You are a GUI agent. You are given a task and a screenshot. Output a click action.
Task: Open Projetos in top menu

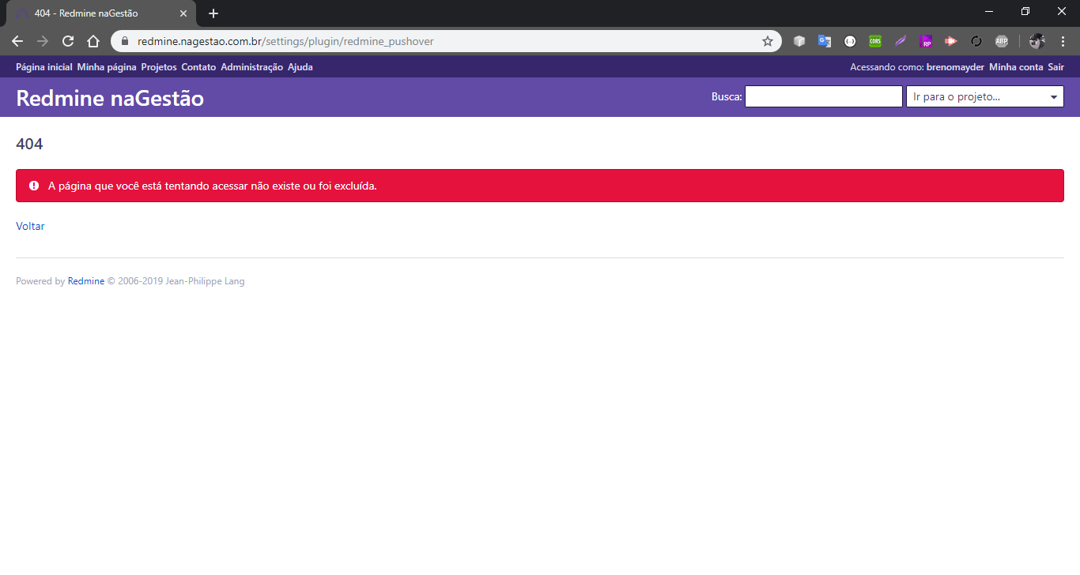click(x=159, y=67)
